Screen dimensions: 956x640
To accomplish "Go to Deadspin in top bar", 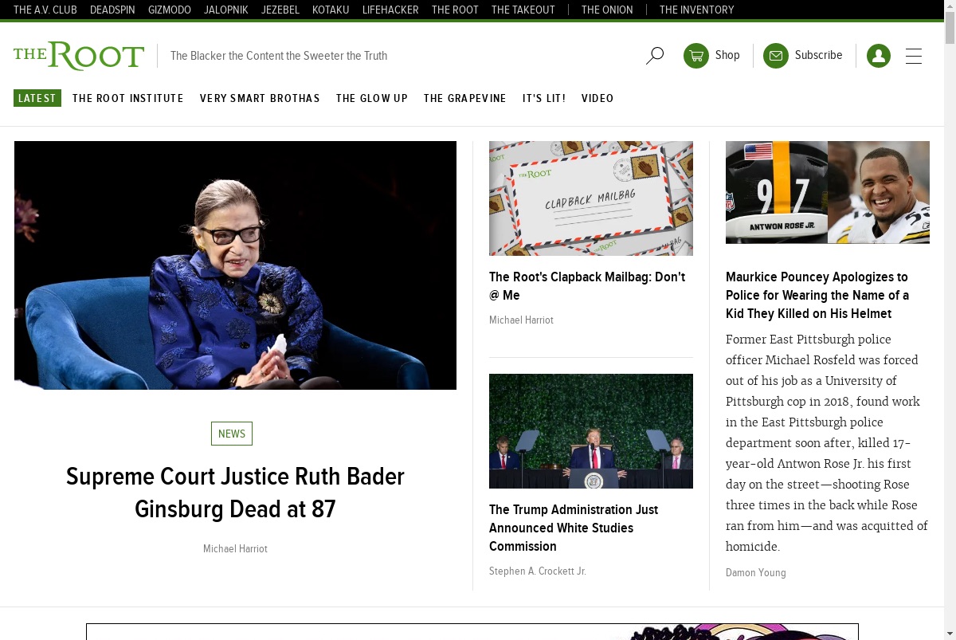I will [112, 10].
